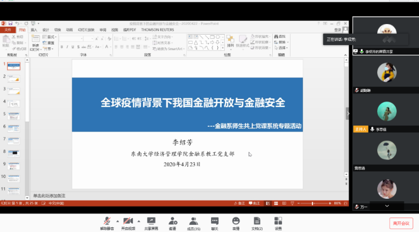Open the PowerPoint File tab
Screen dimensions: 419x232
click(x=8, y=30)
